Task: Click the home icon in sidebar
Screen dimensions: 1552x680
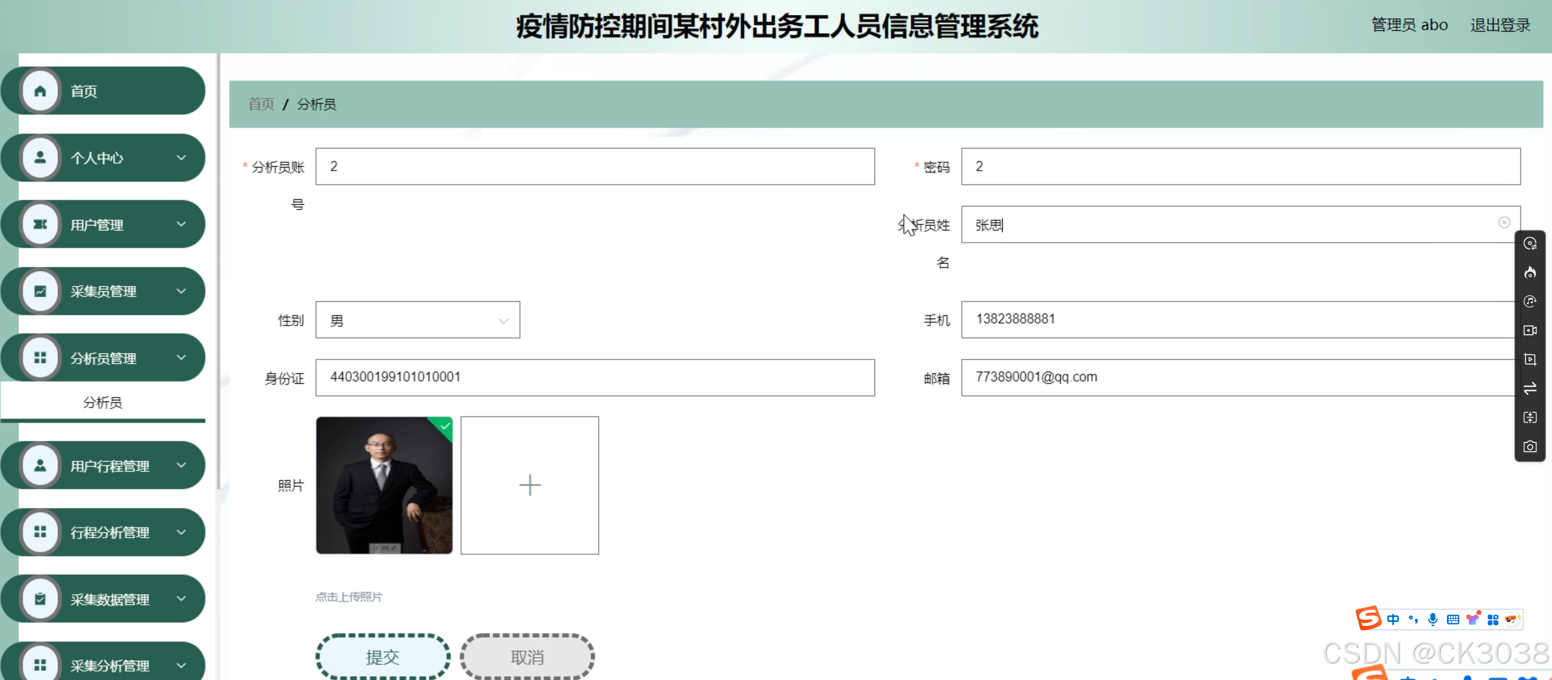Action: click(x=40, y=91)
